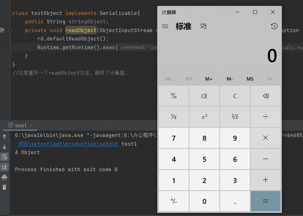Toggle soft-wrap in Run console
303x216 pixels.
point(4,157)
